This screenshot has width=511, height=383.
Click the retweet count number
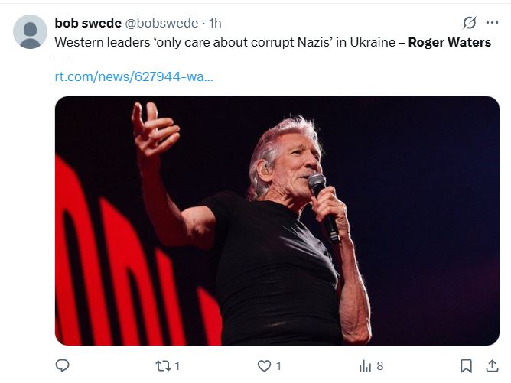click(x=177, y=366)
